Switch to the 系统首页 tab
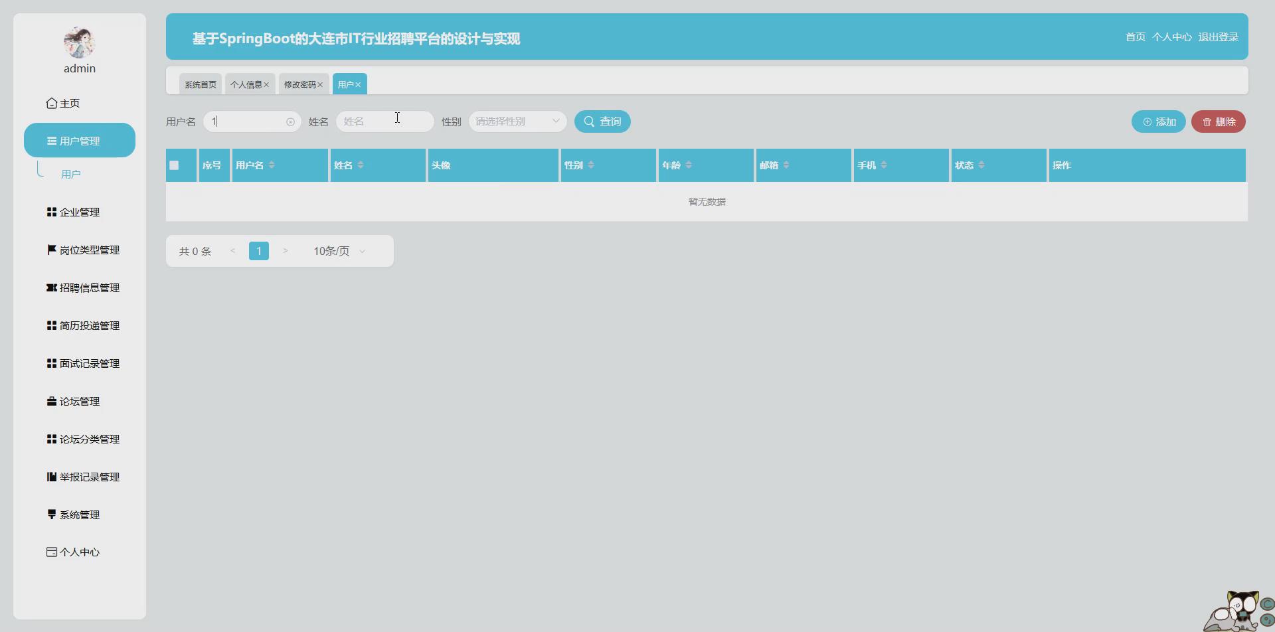 [x=201, y=84]
